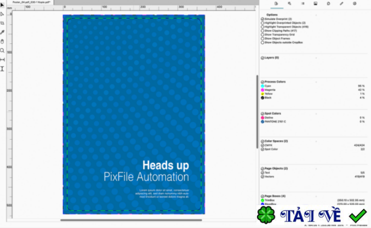Uncheck Simulate Overprint (2)

pyautogui.click(x=262, y=19)
